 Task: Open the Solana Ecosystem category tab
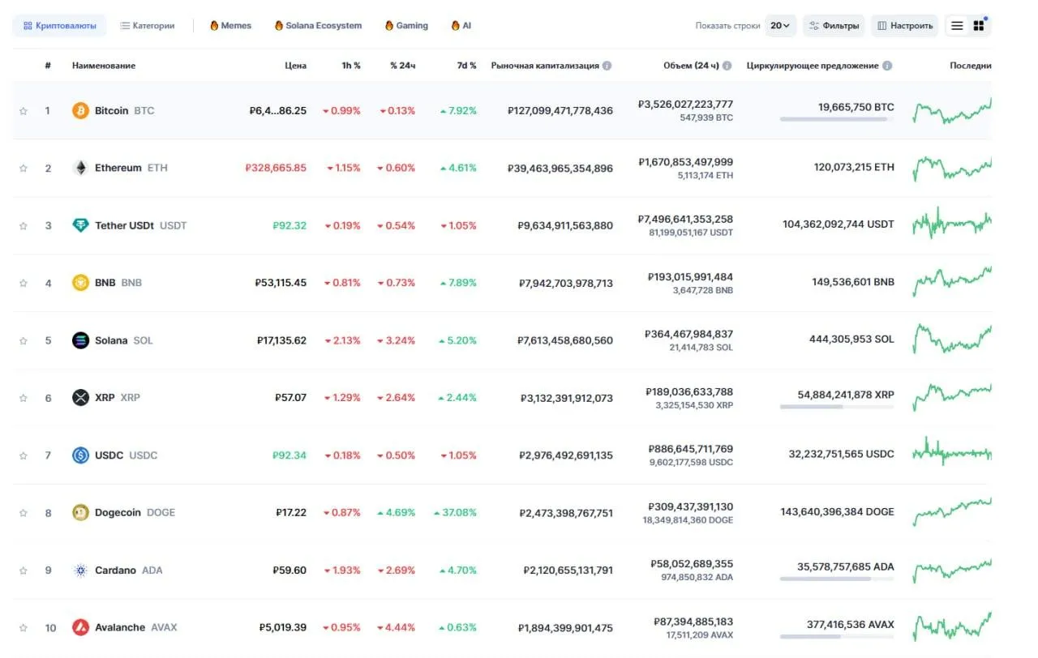(x=318, y=26)
